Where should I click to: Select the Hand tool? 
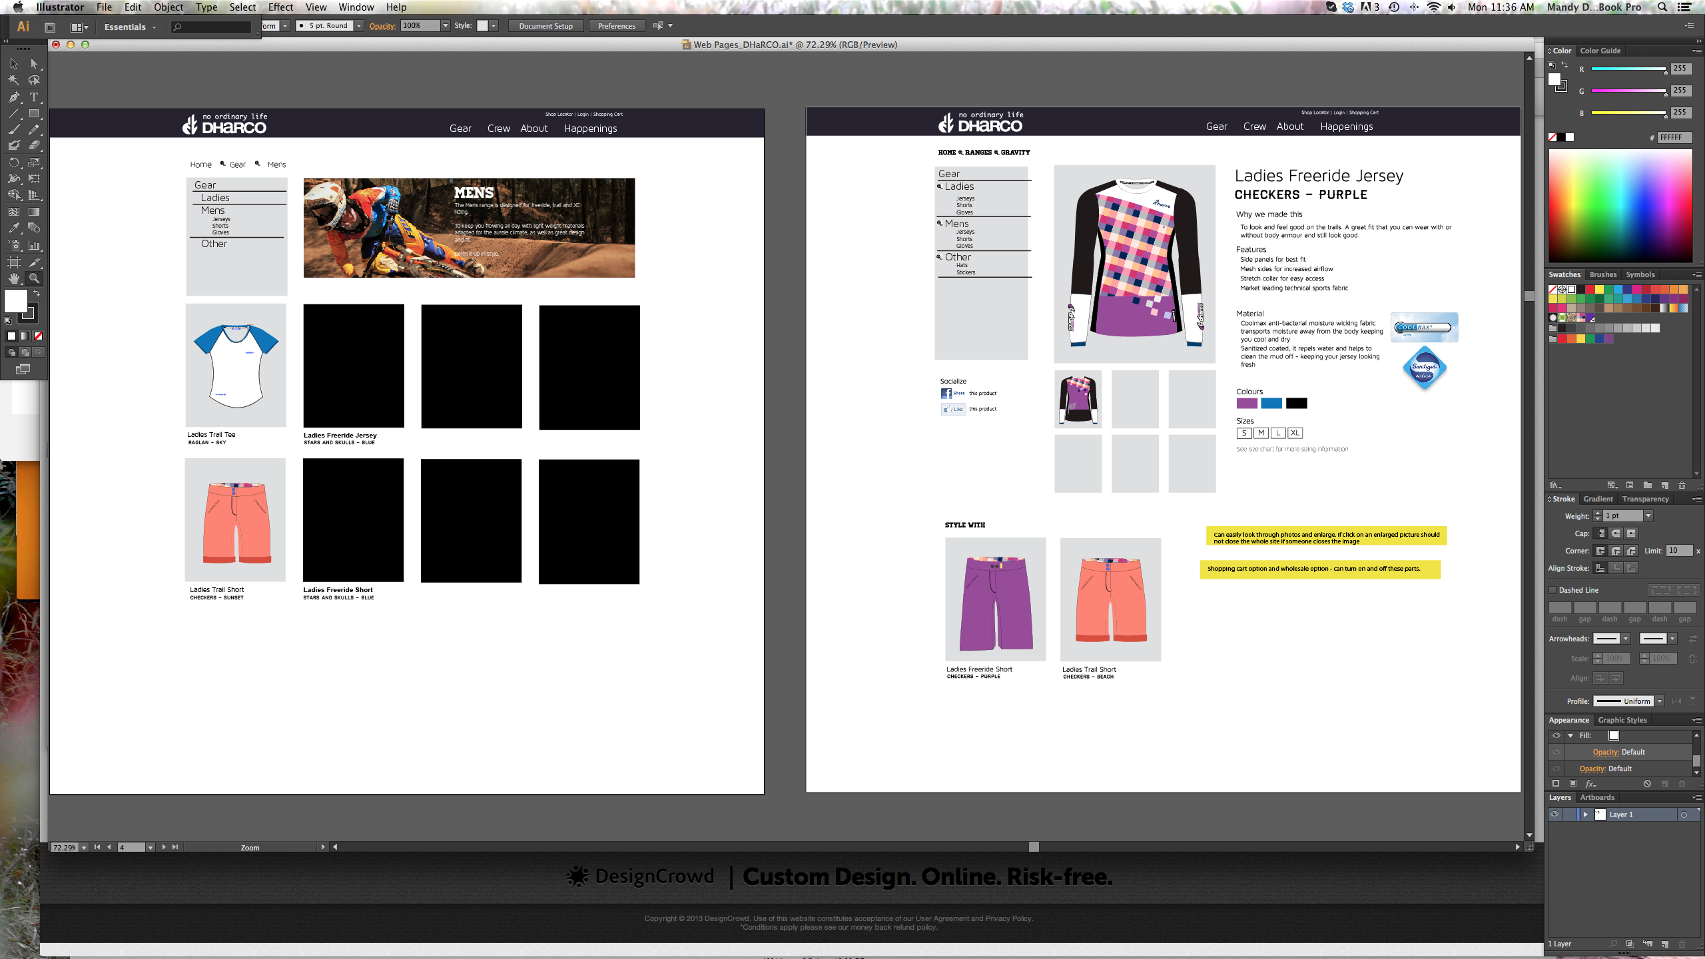[13, 278]
